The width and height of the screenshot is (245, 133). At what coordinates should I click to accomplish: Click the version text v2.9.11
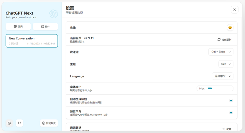point(89,38)
